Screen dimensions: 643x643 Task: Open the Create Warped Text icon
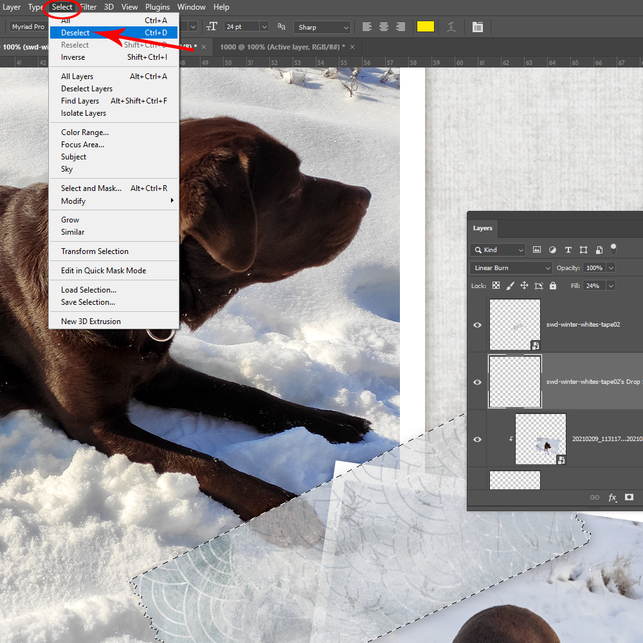[x=451, y=27]
